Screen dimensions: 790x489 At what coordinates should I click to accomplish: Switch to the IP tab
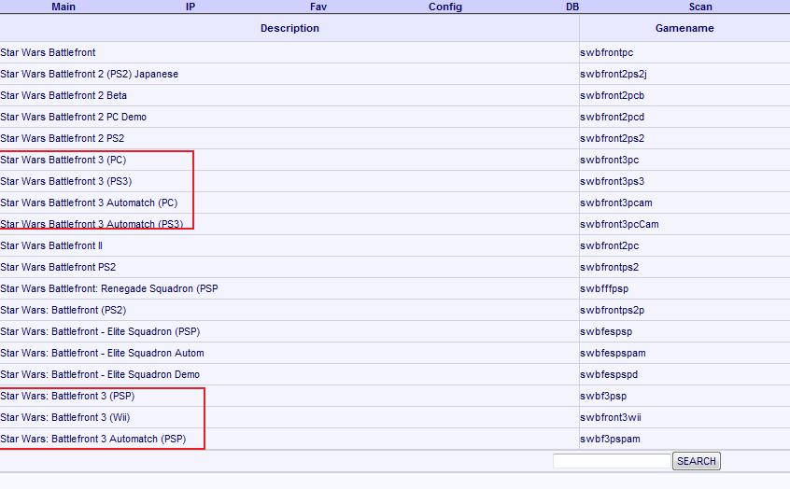pos(190,7)
